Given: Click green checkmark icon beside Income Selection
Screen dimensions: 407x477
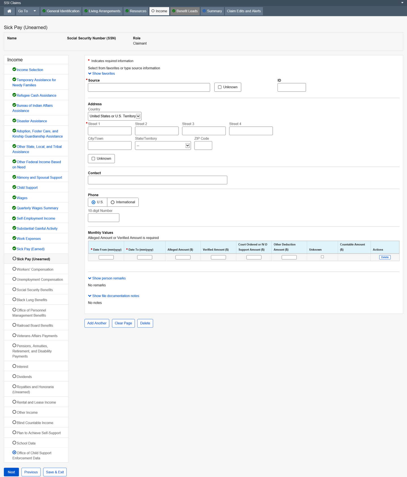Looking at the screenshot, I should point(14,69).
